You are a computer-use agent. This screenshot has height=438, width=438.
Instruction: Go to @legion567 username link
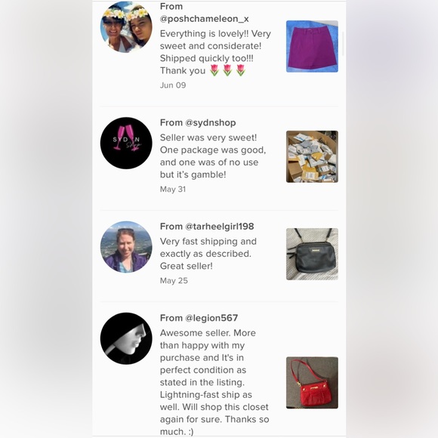(211, 318)
